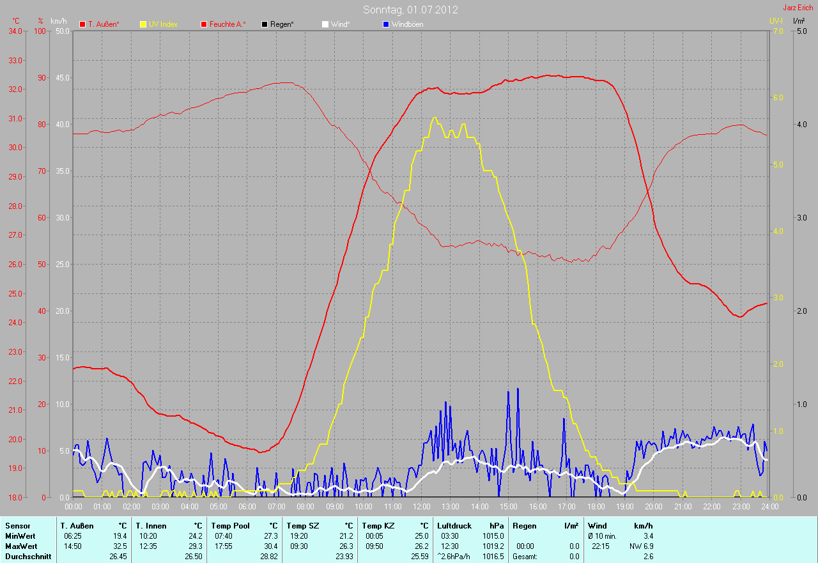Click the 'Temp Pool' column header
This screenshot has height=563, width=818.
pyautogui.click(x=231, y=526)
